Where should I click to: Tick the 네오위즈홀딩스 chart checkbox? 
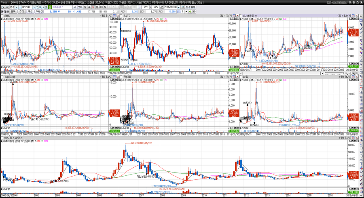pyautogui.click(x=2, y=138)
